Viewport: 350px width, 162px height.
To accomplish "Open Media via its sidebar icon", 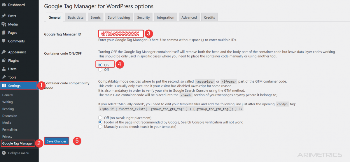I will click(x=4, y=24).
